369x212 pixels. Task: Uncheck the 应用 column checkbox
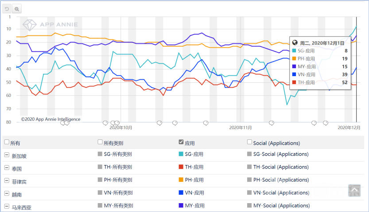point(181,142)
